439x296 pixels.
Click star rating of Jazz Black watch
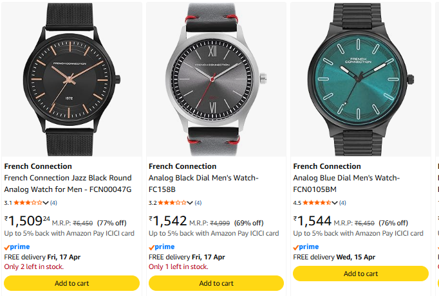click(28, 203)
